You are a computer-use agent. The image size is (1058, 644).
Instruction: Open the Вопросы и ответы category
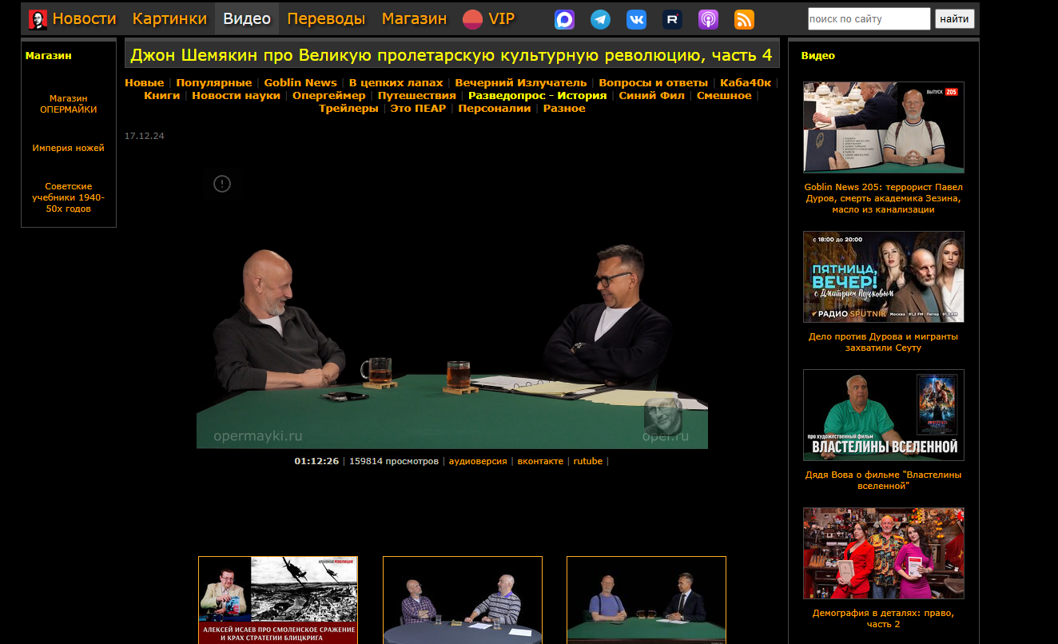tap(654, 83)
